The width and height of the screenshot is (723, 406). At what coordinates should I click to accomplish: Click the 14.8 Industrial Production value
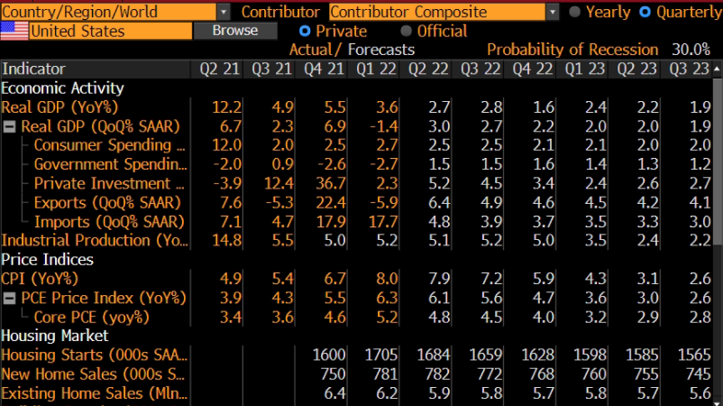pos(226,240)
